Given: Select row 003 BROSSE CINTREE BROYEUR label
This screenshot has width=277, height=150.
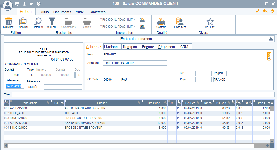Looking at the screenshot, I should coord(83,118).
